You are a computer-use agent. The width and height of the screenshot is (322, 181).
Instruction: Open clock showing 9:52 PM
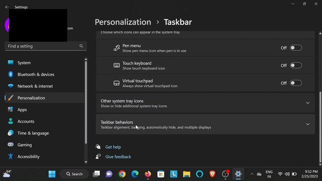[x=309, y=174]
